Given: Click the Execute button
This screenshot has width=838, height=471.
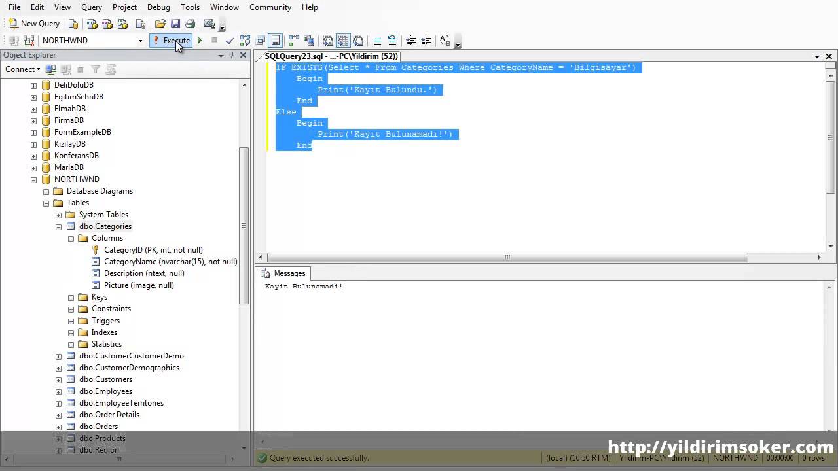Looking at the screenshot, I should click(171, 41).
